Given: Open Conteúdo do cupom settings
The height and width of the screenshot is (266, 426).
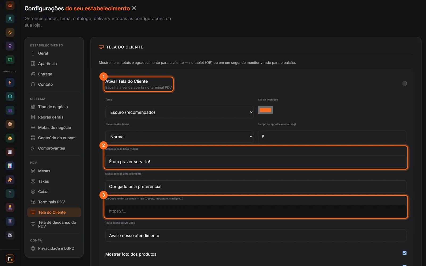Looking at the screenshot, I should [x=54, y=138].
